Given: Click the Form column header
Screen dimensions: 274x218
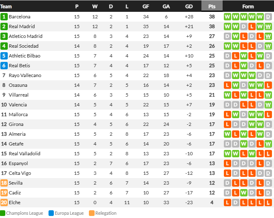Looking at the screenshot, I should [248, 7].
